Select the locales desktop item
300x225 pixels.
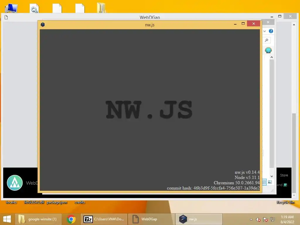[11, 202]
